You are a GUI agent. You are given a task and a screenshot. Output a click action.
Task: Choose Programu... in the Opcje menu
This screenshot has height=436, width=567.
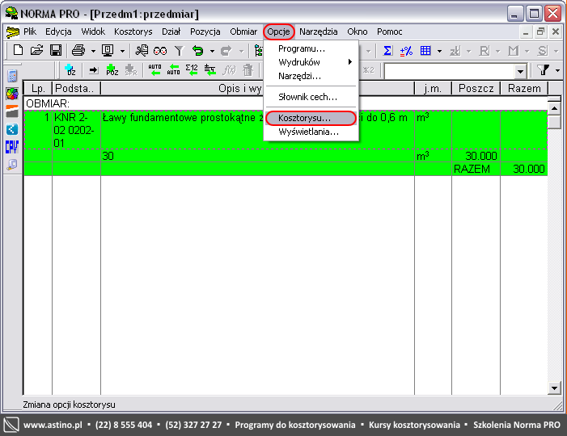point(311,48)
